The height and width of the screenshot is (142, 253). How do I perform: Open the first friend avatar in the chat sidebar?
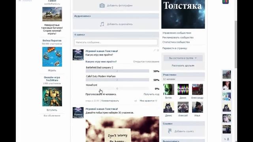(227, 75)
